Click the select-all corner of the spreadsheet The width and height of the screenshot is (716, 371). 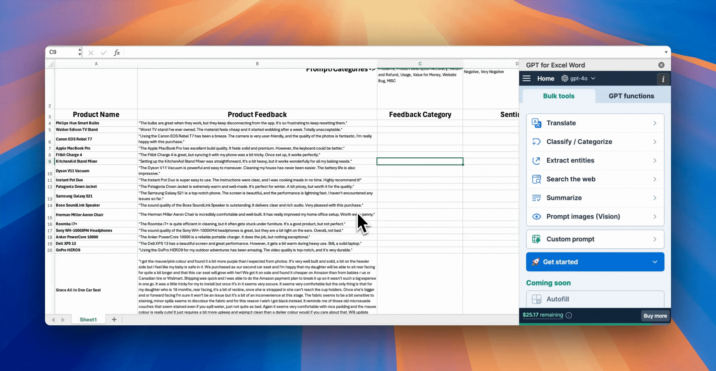point(50,64)
